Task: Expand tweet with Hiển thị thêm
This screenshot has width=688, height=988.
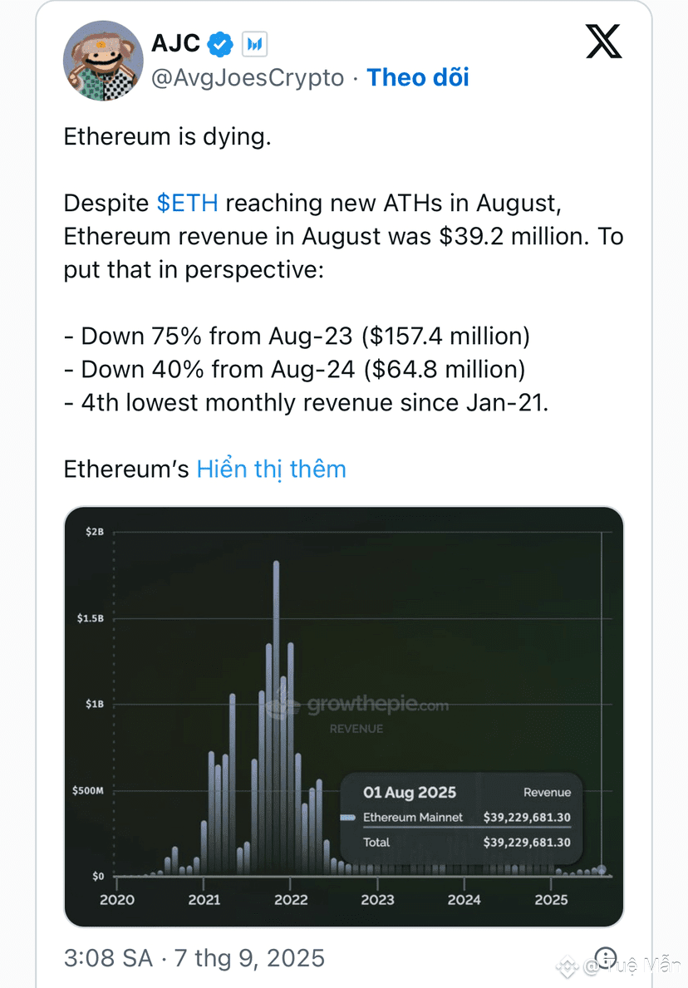Action: (272, 469)
